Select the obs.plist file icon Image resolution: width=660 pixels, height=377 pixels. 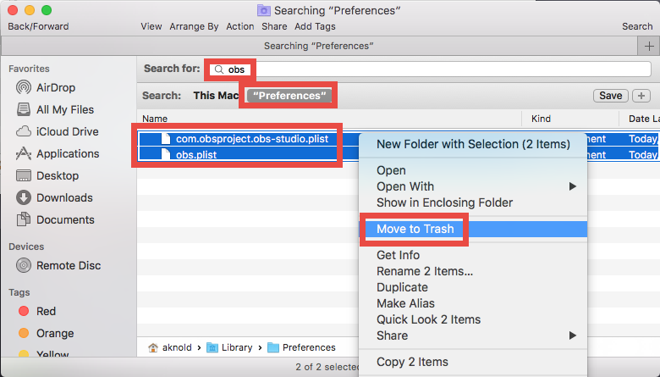pos(167,155)
